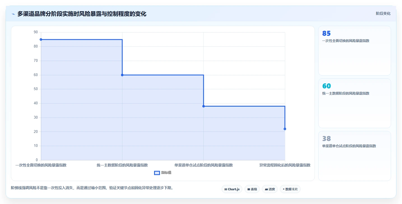Image resolution: width=402 pixels, height=204 pixels.
Task: Click x-axis label 统一主数据阶段的风险暴露指数
Action: (x=122, y=165)
